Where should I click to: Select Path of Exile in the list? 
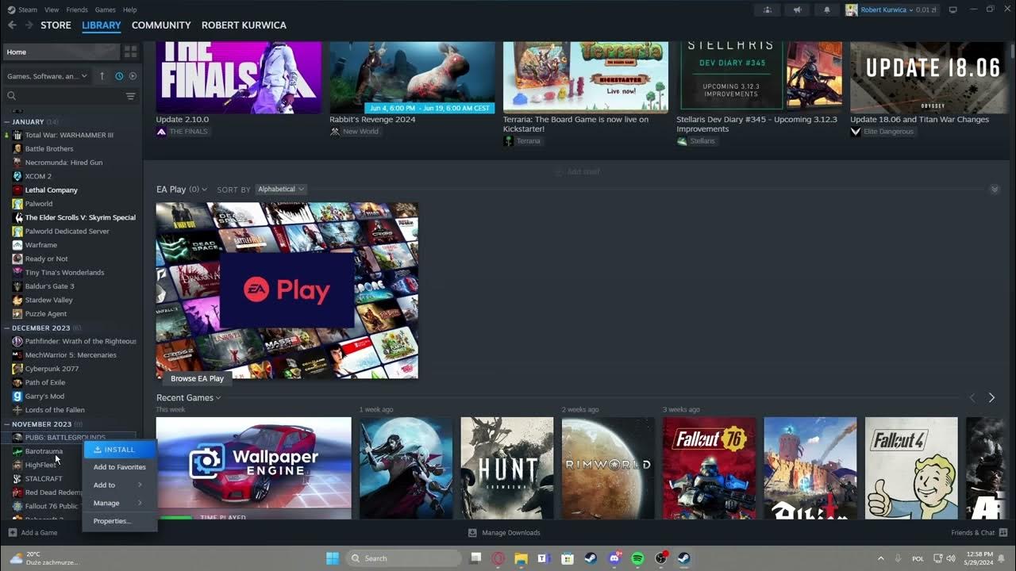[44, 382]
